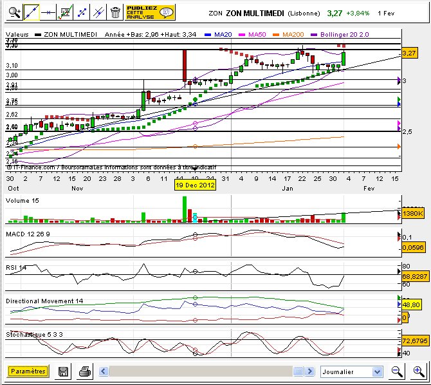
Task: Select the magnifier zoom tool in toolbar
Action: (x=14, y=12)
